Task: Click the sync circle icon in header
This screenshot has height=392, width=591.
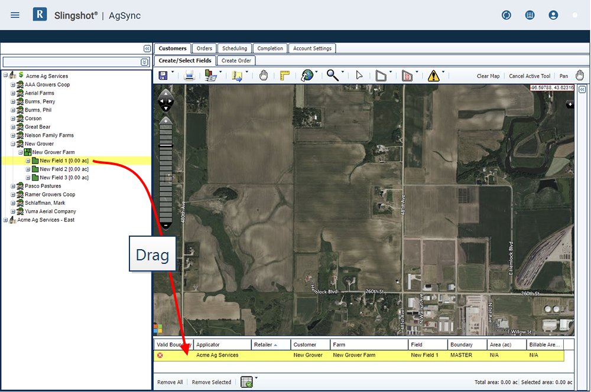Action: click(506, 15)
